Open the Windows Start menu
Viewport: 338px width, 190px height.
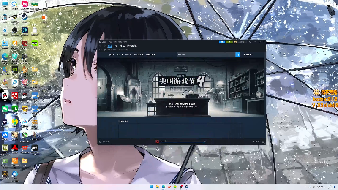(x=152, y=187)
